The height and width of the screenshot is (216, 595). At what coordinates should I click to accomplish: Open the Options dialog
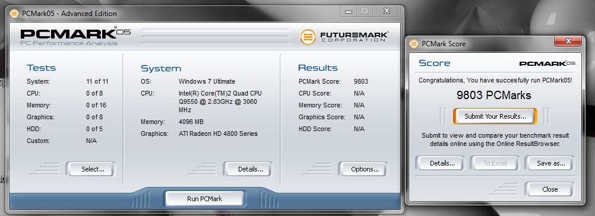[362, 169]
